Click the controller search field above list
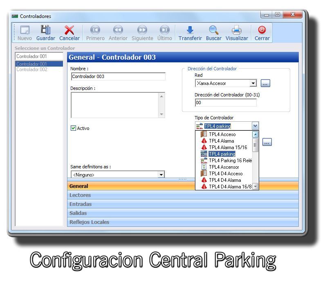The height and width of the screenshot is (286, 327). coord(39,56)
